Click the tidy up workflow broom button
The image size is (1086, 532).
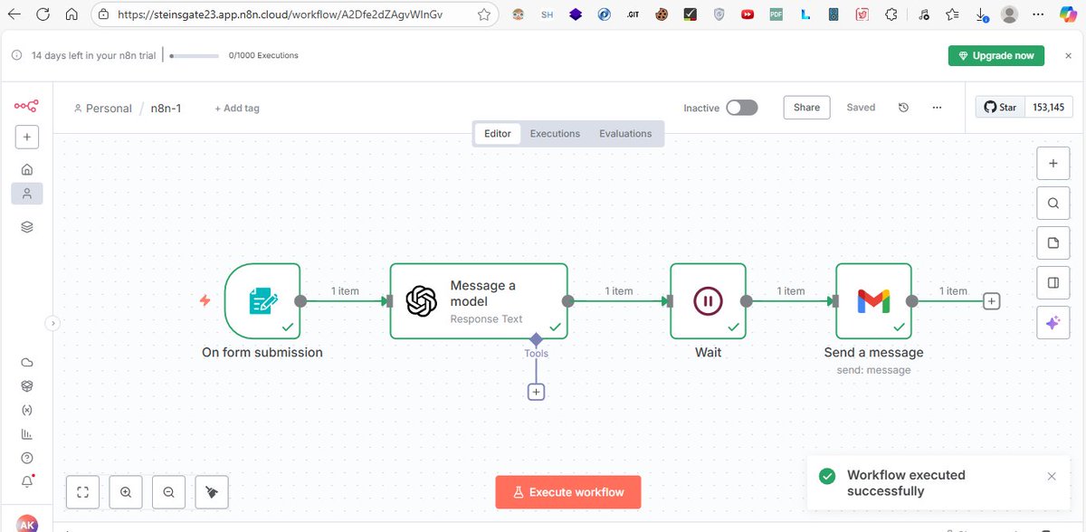pos(212,492)
